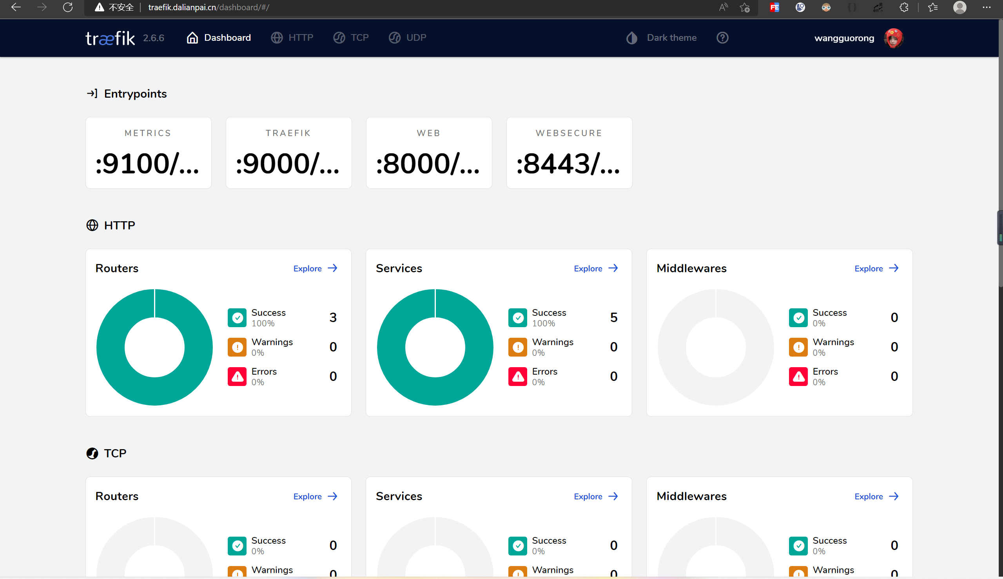Click TCP Middlewares success check icon
The height and width of the screenshot is (579, 1003).
[x=798, y=546]
